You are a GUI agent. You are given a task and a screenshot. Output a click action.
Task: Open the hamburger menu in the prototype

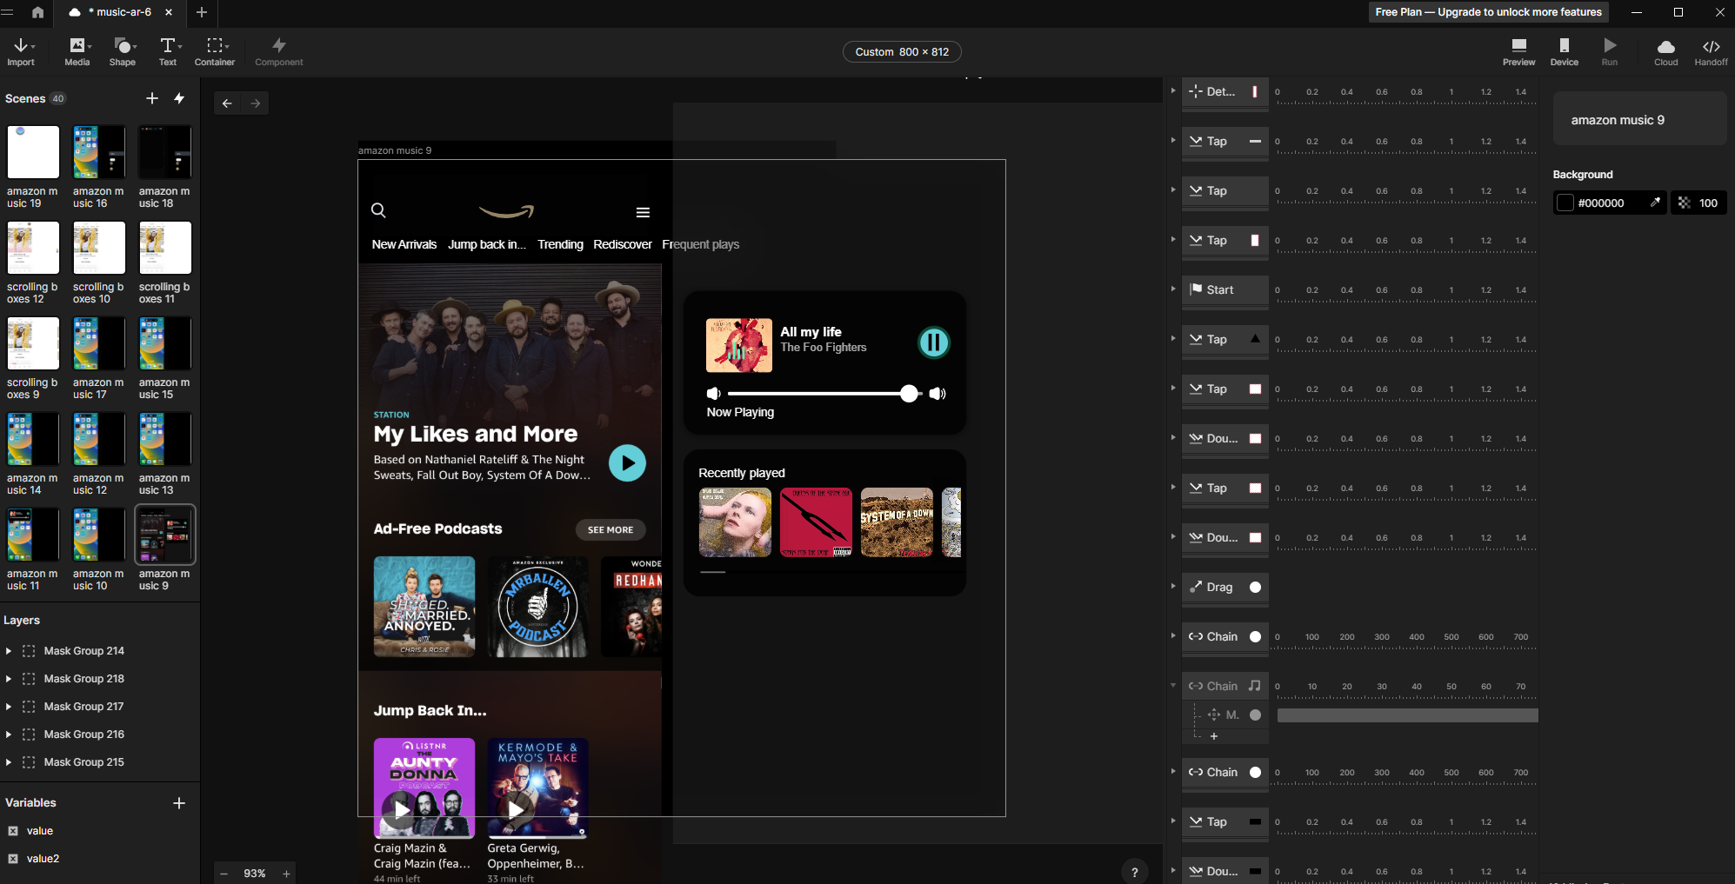643,212
